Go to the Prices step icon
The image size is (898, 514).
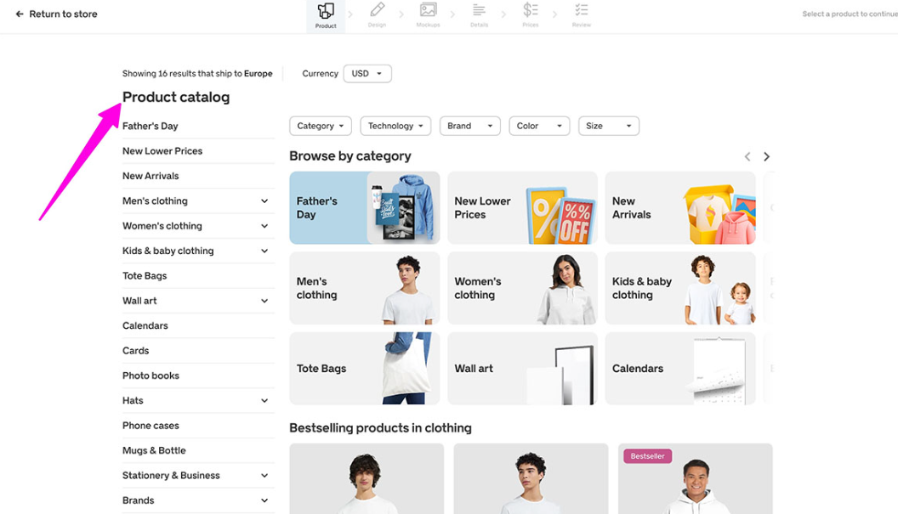[531, 12]
